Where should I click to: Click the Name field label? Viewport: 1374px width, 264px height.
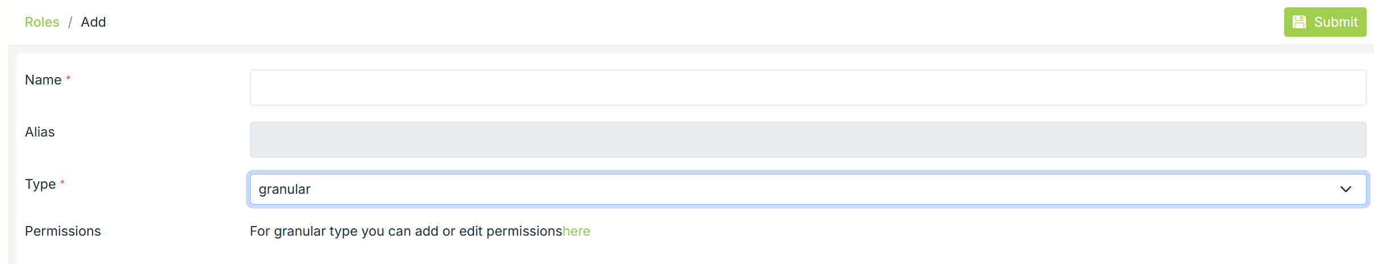tap(43, 80)
